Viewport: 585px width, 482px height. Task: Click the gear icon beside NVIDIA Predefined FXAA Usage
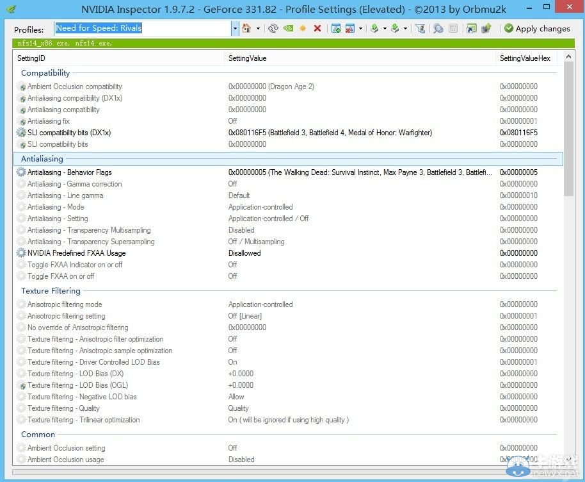[21, 253]
